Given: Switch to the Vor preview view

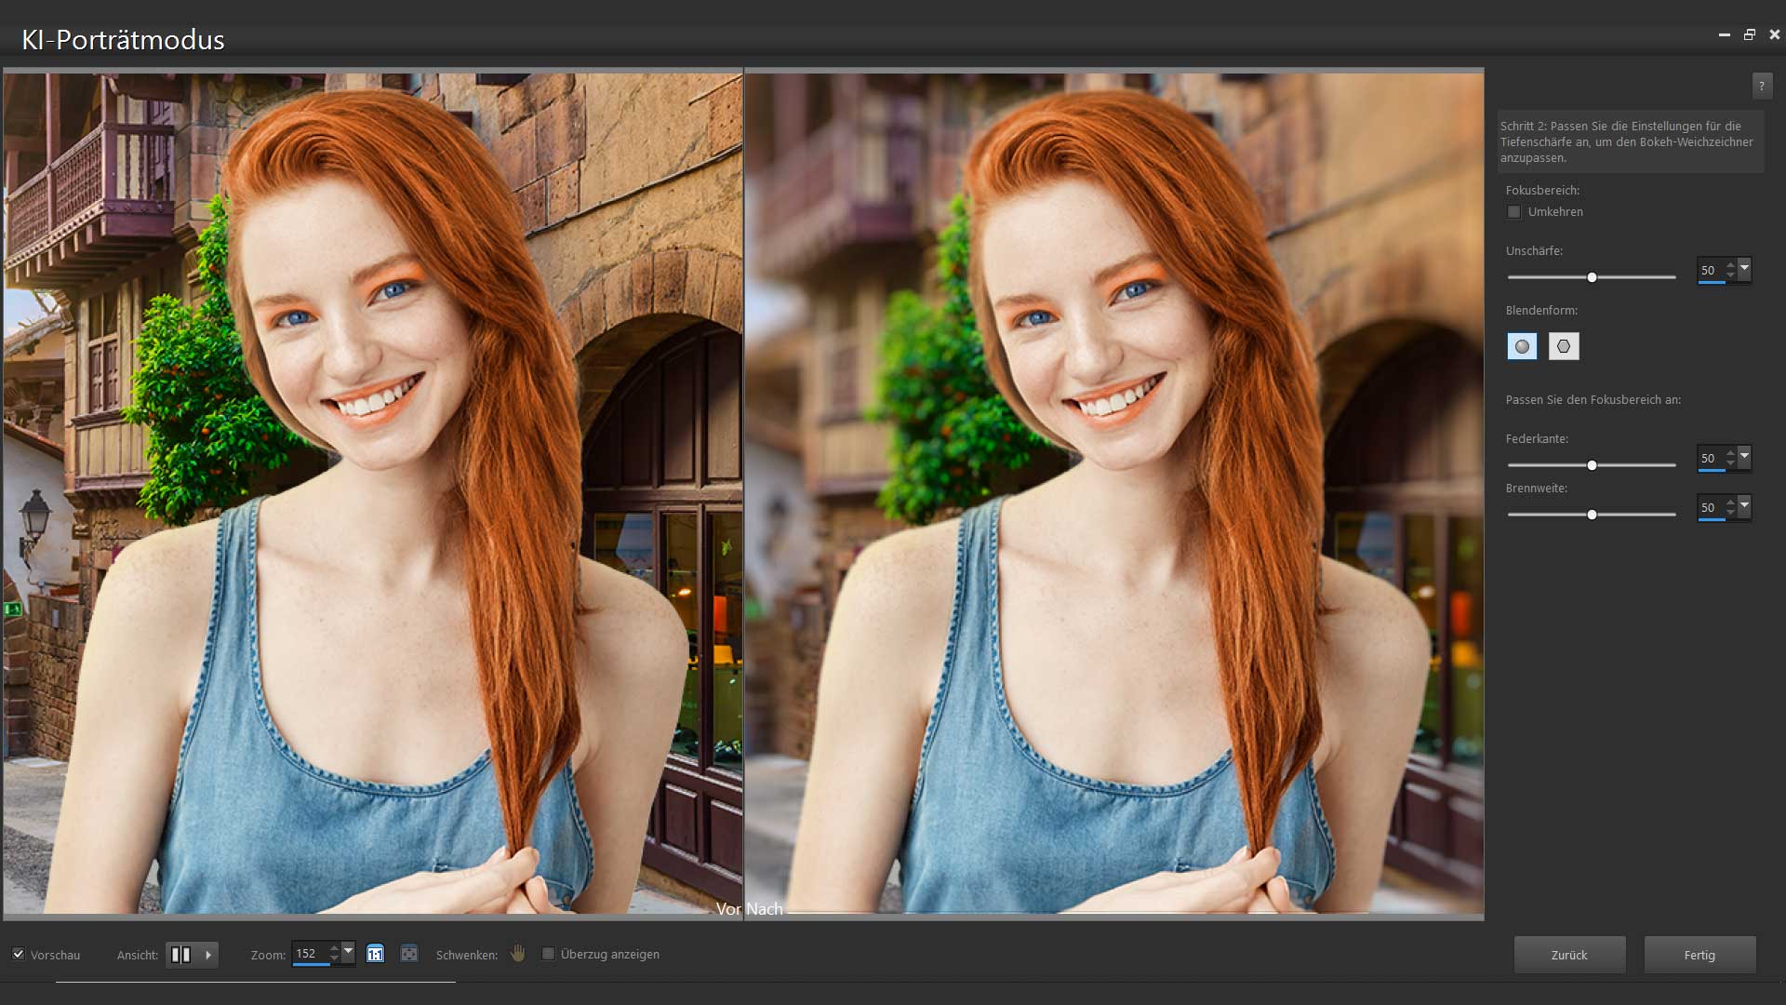Looking at the screenshot, I should coord(729,909).
